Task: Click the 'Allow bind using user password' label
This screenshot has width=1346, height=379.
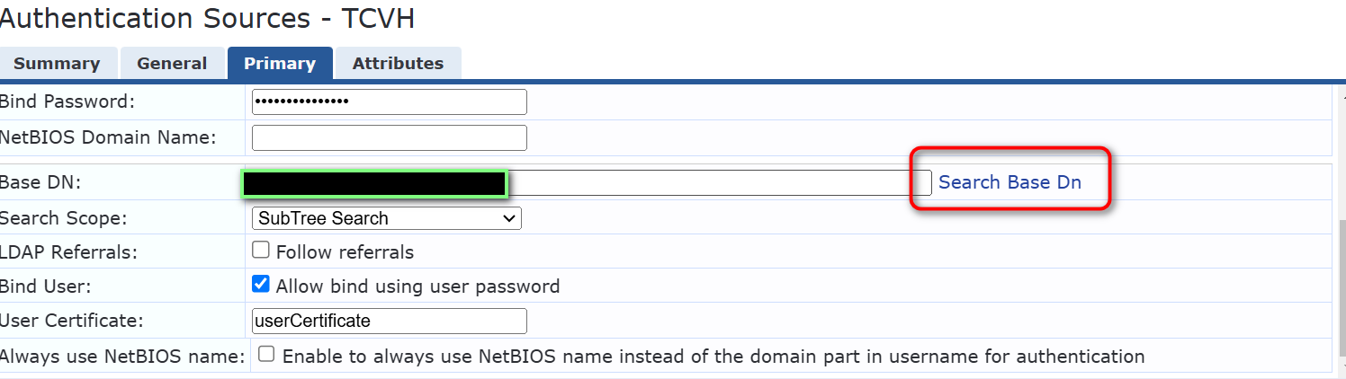Action: [417, 286]
